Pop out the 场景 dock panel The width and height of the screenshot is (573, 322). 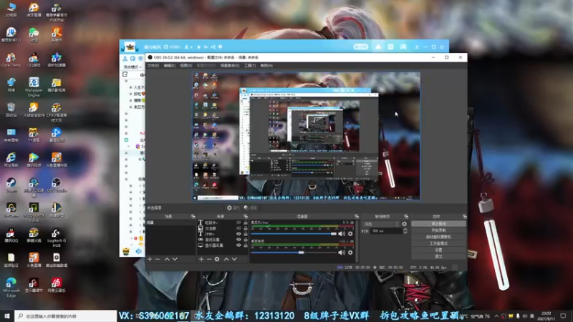[193, 217]
